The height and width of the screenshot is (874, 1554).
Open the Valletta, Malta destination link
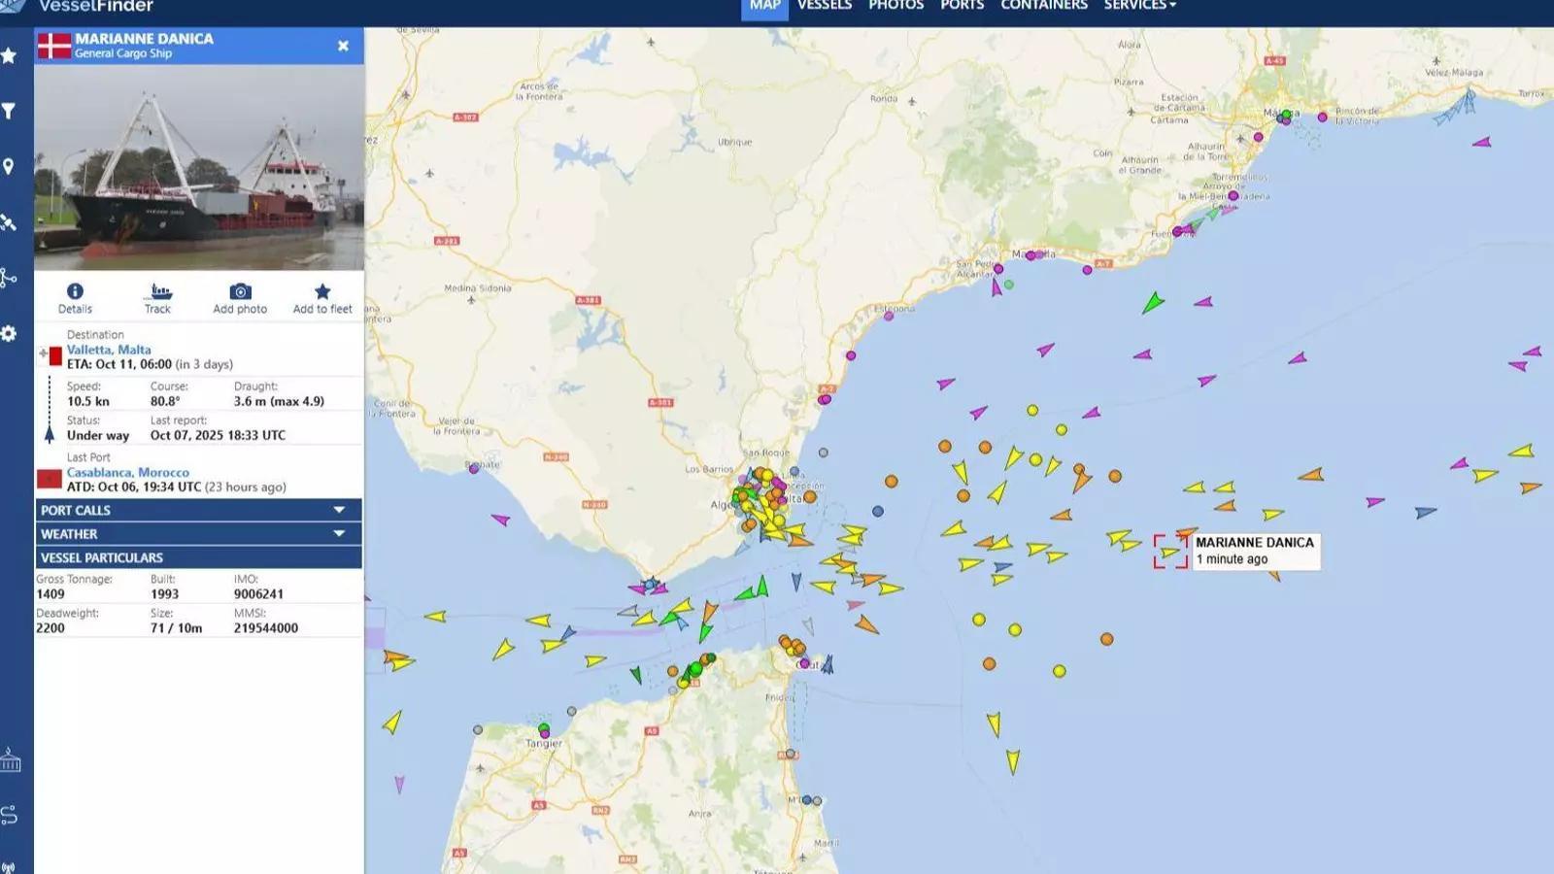pos(109,350)
